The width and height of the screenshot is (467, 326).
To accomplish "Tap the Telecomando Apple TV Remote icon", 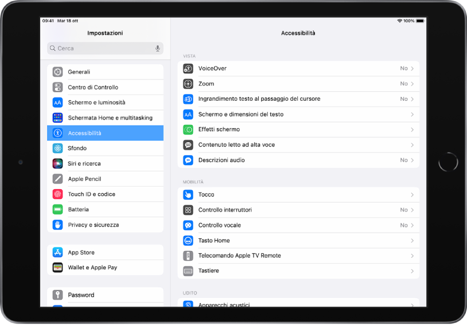I will click(x=188, y=256).
